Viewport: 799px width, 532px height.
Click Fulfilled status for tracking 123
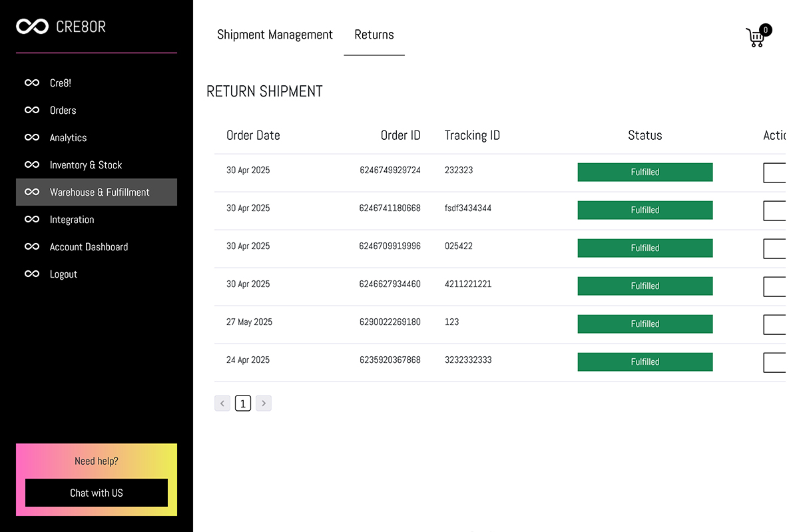pyautogui.click(x=645, y=324)
